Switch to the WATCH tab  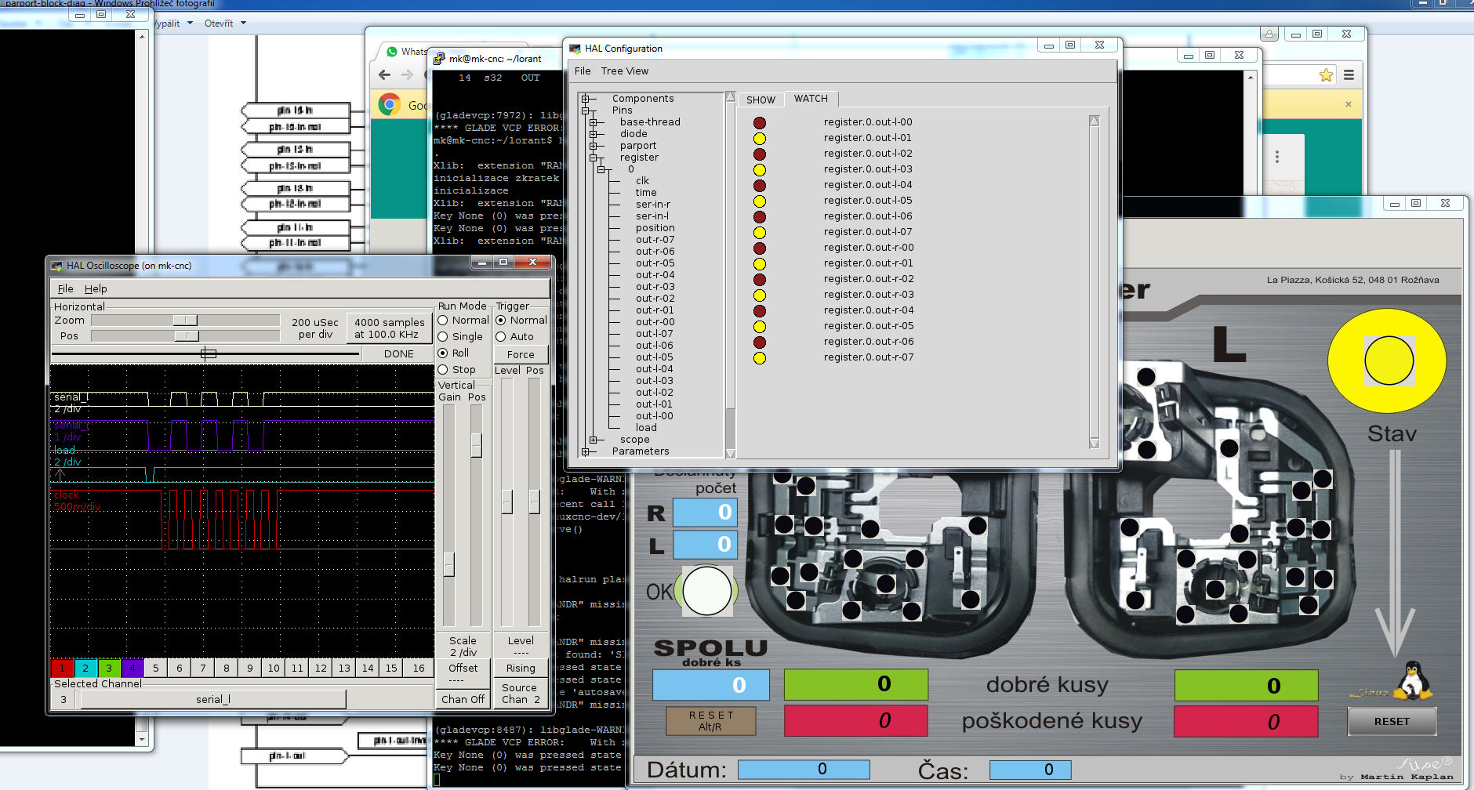(x=810, y=99)
